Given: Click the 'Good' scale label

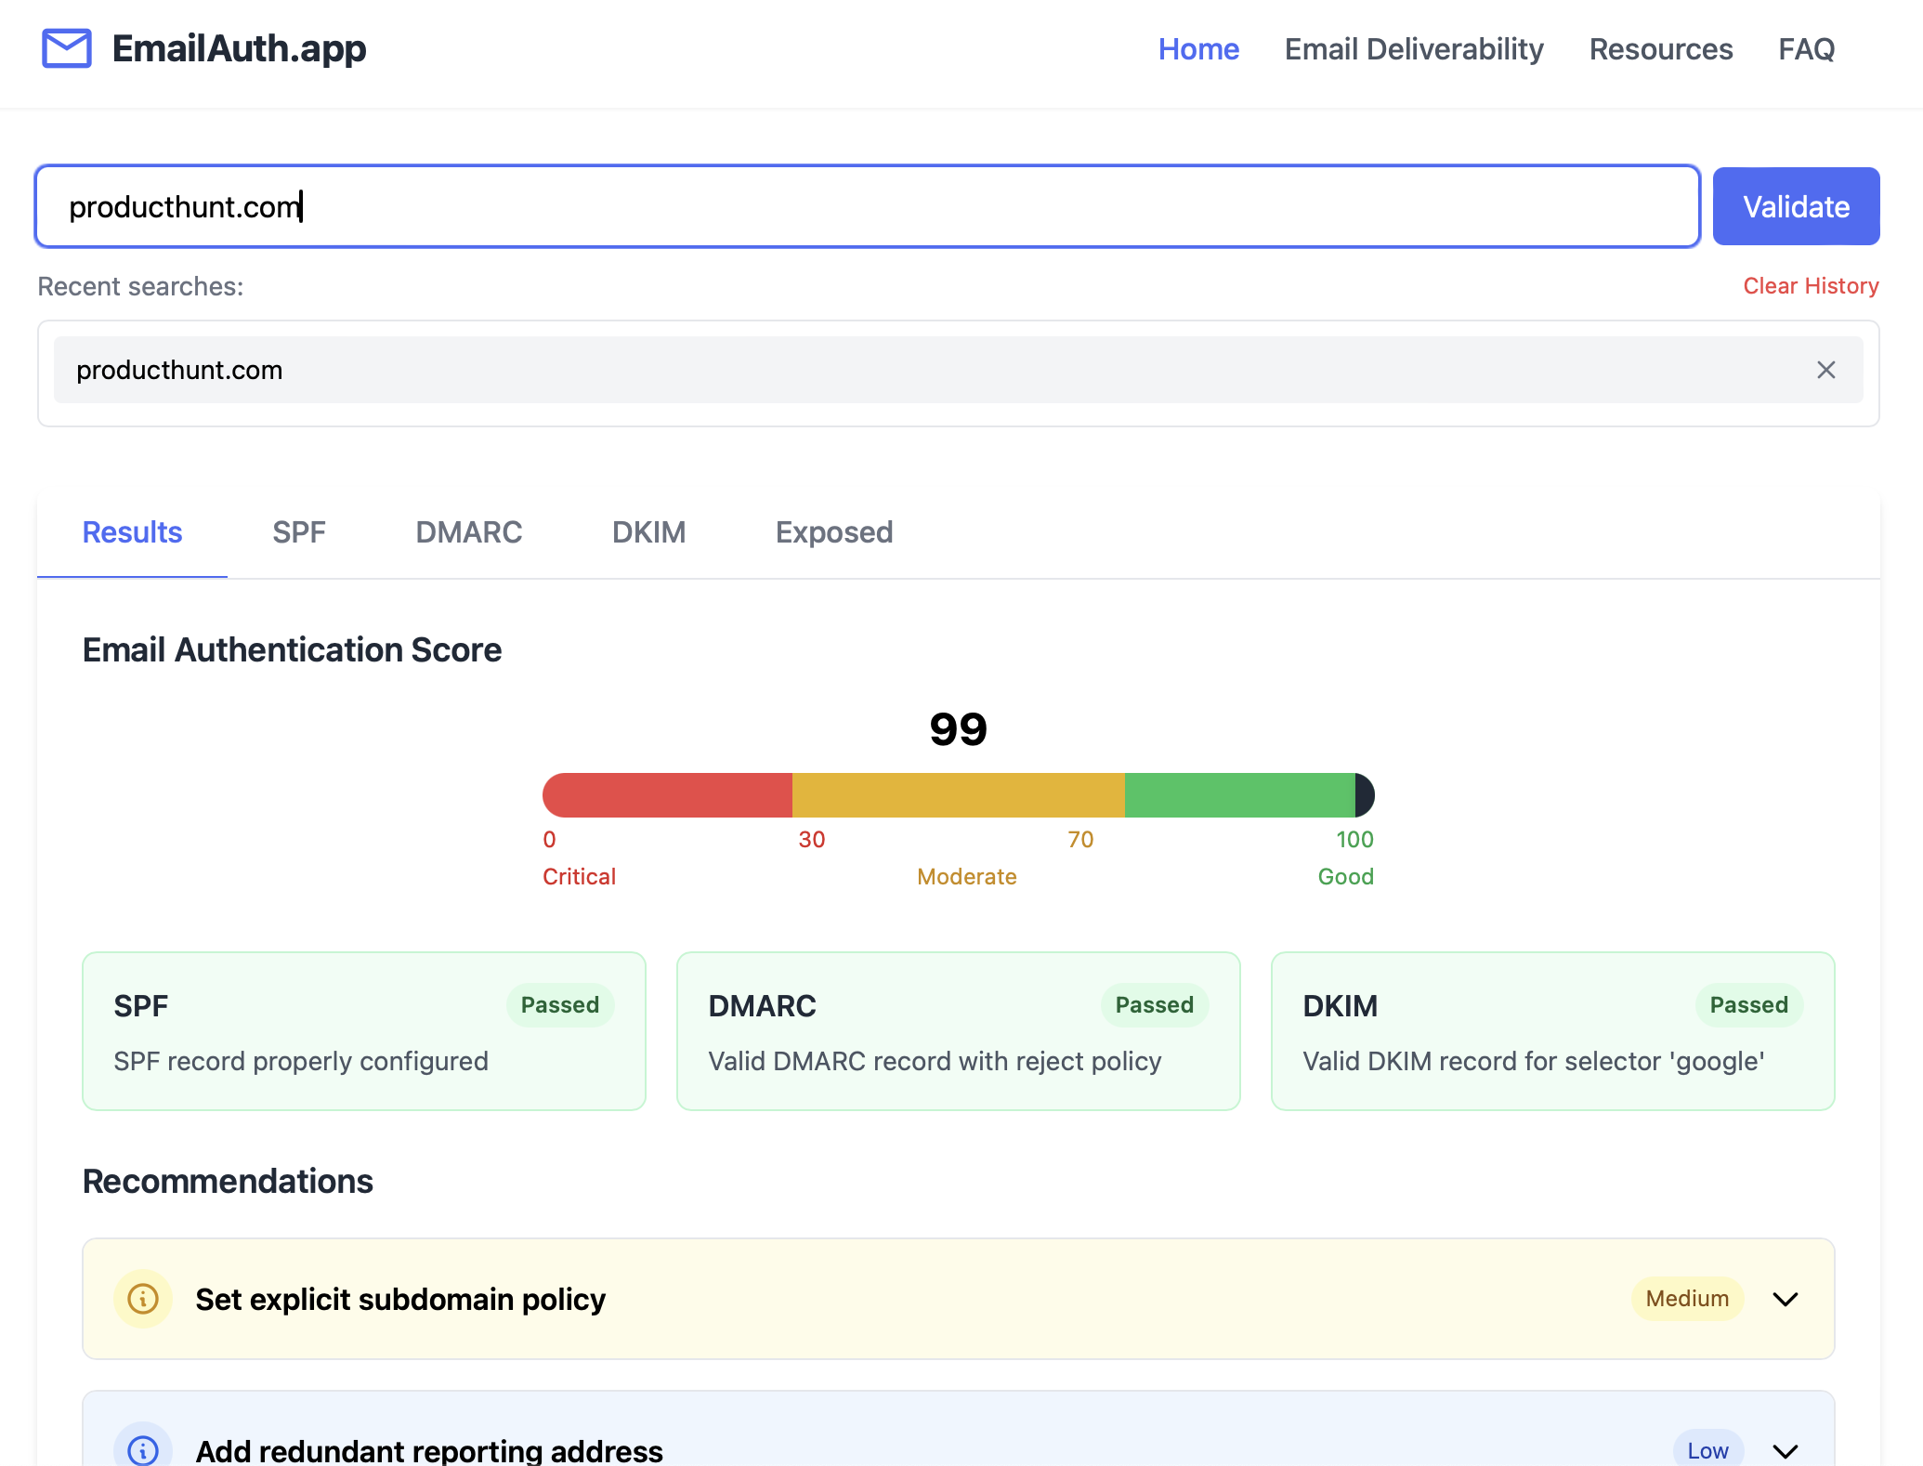Looking at the screenshot, I should tap(1345, 877).
